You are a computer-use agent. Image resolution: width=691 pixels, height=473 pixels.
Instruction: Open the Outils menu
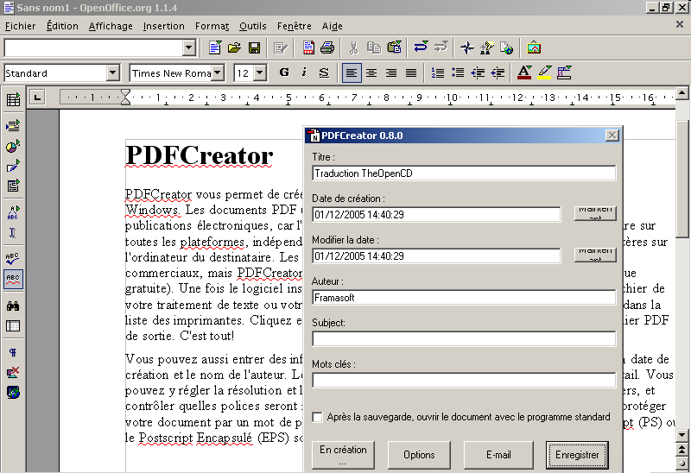[x=253, y=26]
